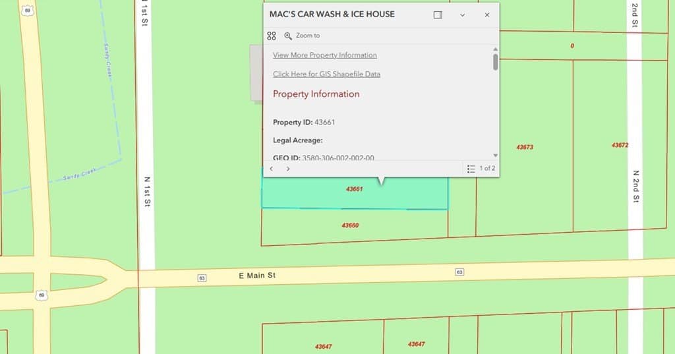
Task: Go to the next feature arrow
Action: point(288,169)
